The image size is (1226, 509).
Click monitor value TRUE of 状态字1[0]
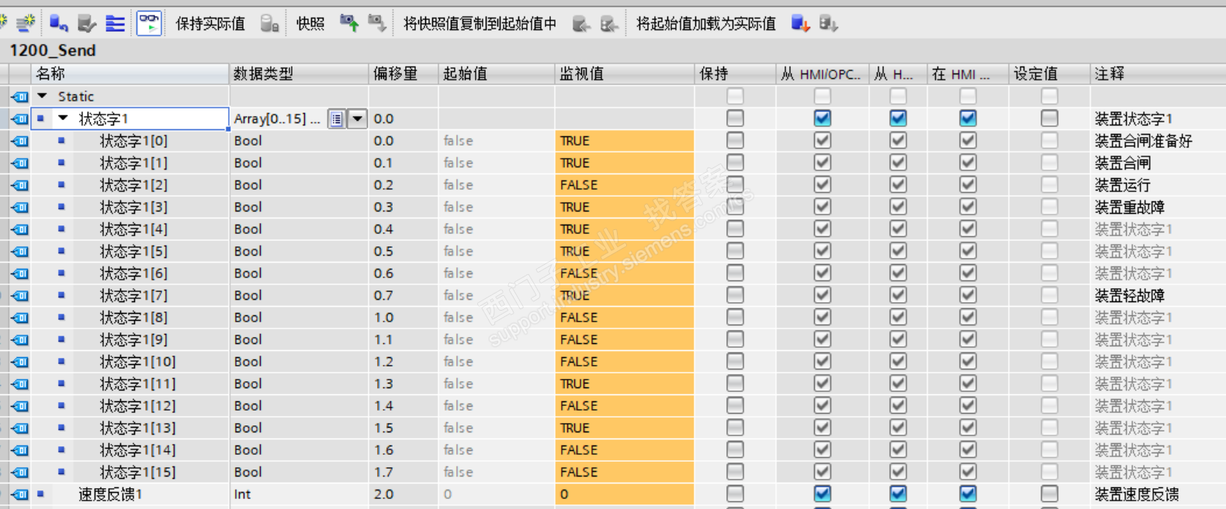625,141
